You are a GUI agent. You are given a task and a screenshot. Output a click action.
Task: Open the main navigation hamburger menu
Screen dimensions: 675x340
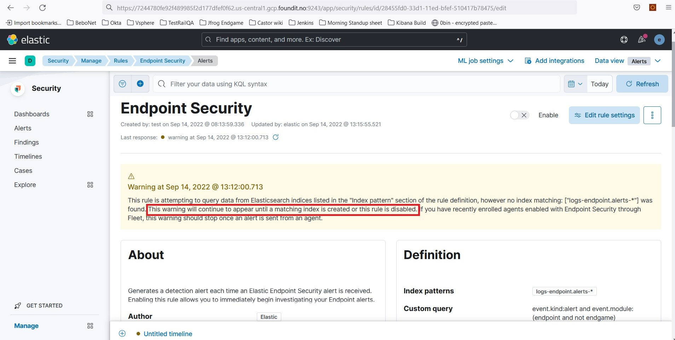click(12, 61)
